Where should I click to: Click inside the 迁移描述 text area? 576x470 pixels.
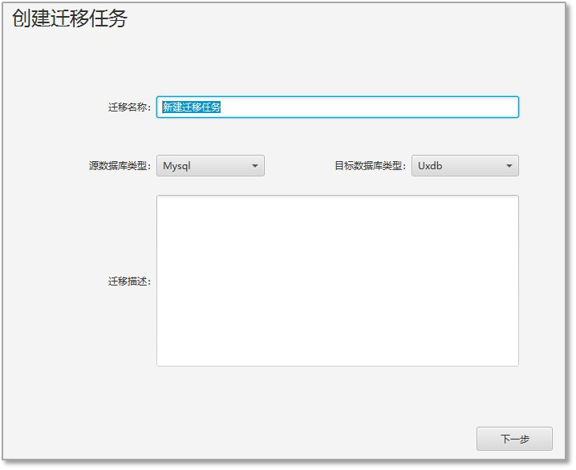(338, 281)
